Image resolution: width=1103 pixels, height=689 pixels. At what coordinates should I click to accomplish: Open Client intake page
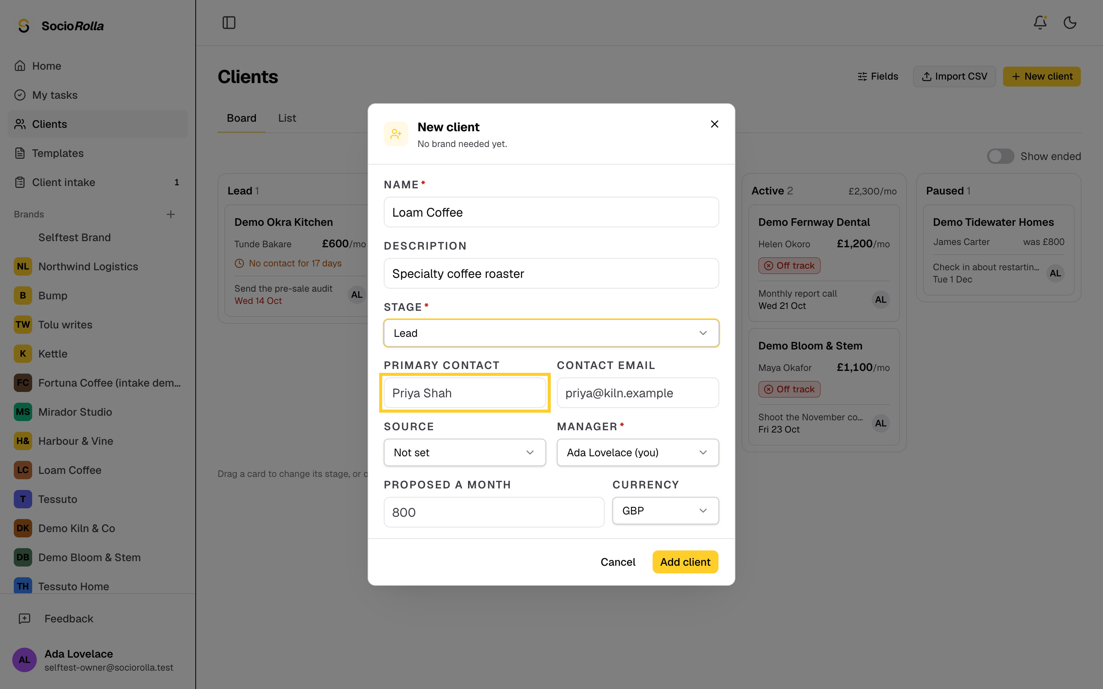[x=98, y=182]
